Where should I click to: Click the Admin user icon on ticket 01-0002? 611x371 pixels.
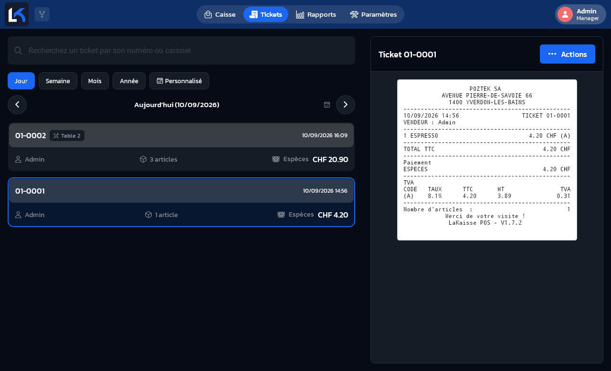tap(18, 159)
